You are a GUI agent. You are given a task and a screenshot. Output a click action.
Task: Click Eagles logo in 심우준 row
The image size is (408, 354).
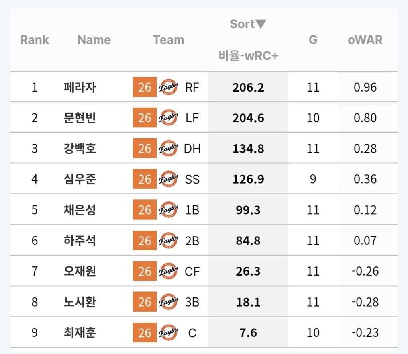click(x=169, y=179)
